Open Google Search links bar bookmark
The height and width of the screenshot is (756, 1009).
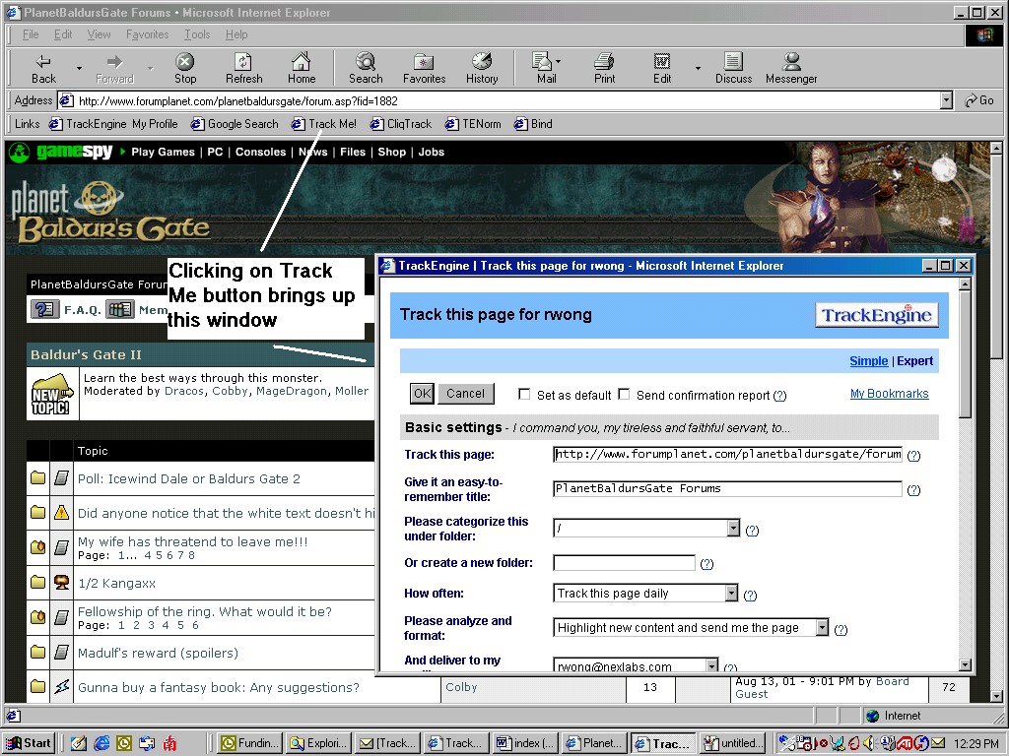click(235, 124)
